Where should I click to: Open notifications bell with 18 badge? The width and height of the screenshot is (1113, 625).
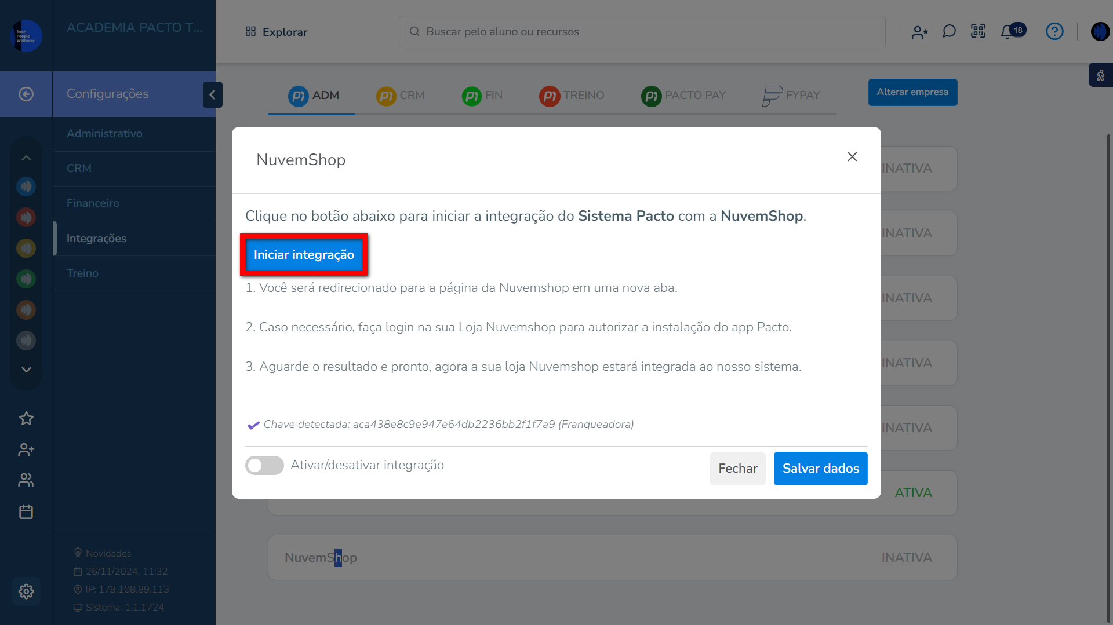coord(1007,32)
